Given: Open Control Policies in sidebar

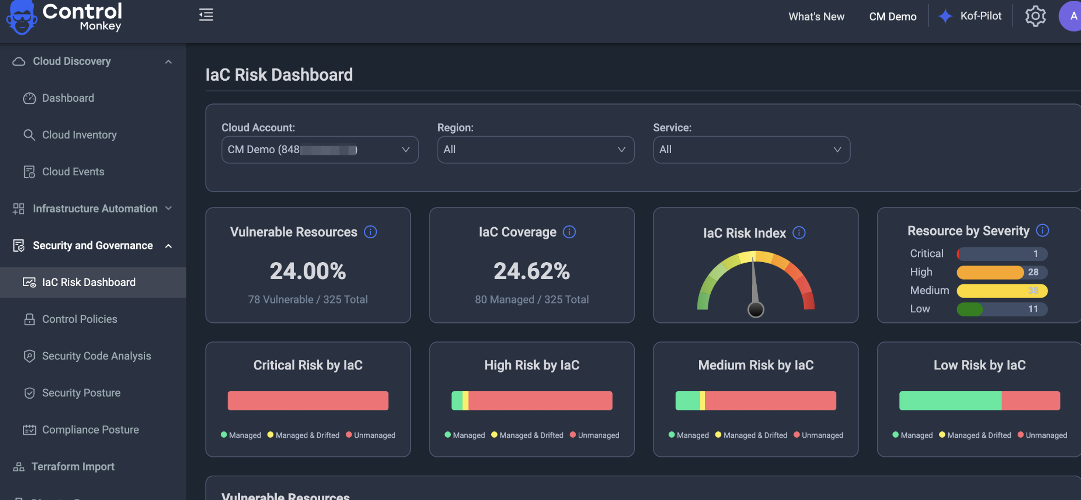Looking at the screenshot, I should tap(79, 319).
